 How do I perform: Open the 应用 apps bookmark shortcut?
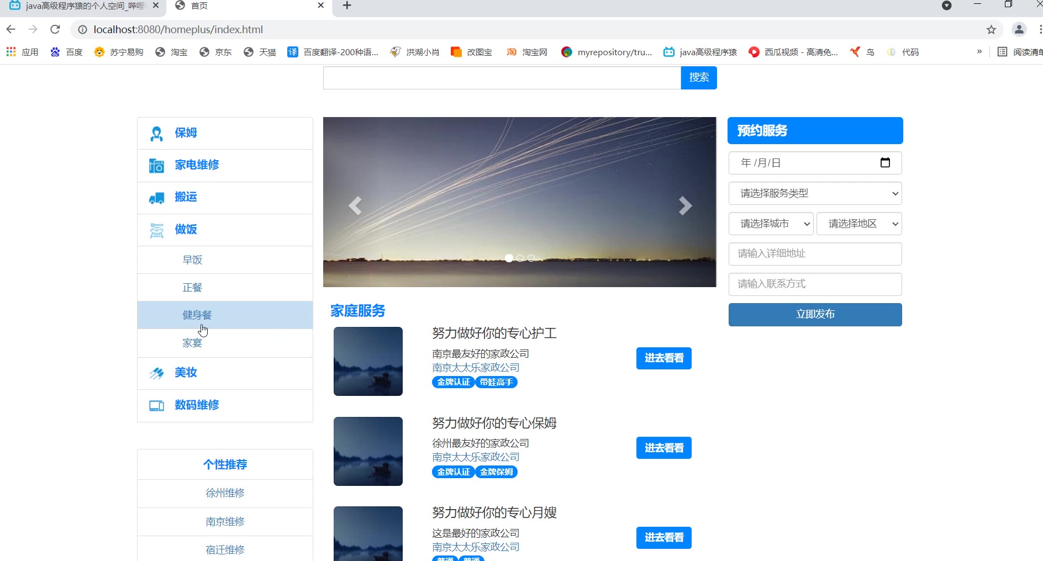pyautogui.click(x=22, y=52)
